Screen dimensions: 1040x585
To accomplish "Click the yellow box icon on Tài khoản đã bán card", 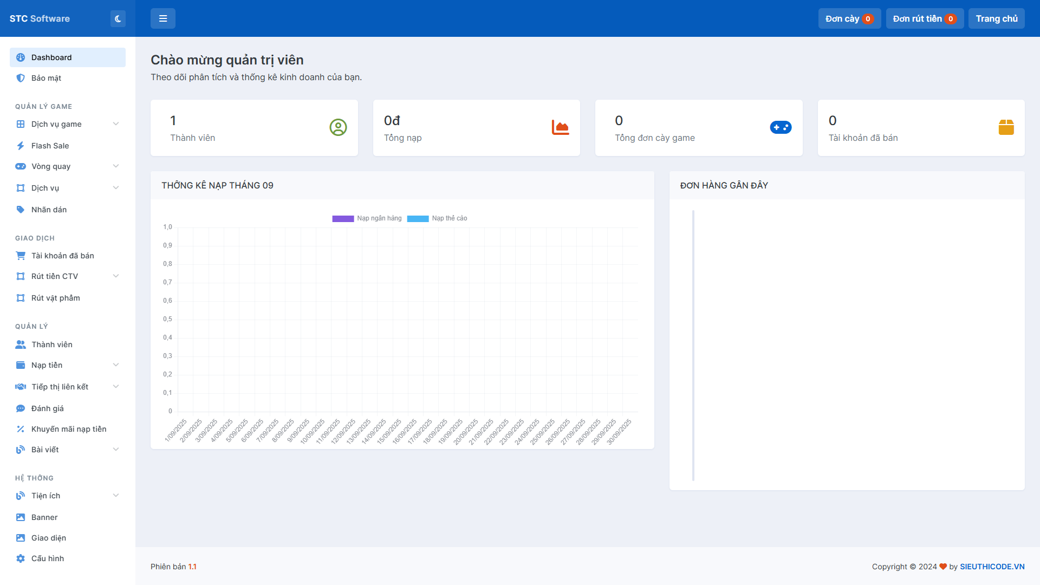I will pyautogui.click(x=1006, y=127).
